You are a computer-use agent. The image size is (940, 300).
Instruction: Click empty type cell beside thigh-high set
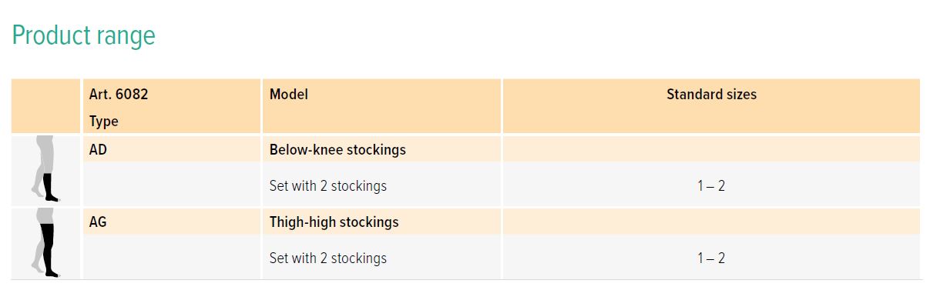[x=171, y=257]
